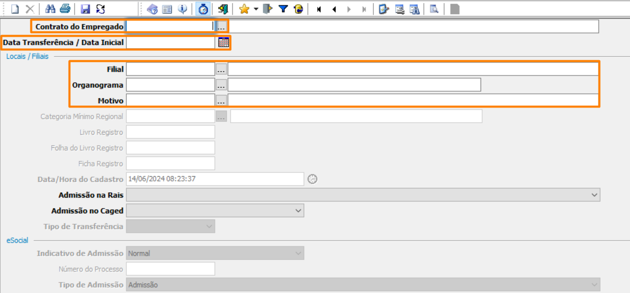
Task: Click the green exit door icon
Action: click(223, 9)
